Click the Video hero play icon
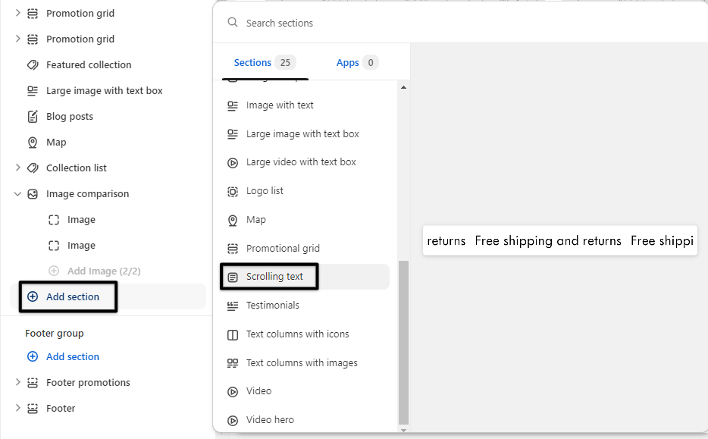Screen dimensions: 708x439 click(233, 420)
